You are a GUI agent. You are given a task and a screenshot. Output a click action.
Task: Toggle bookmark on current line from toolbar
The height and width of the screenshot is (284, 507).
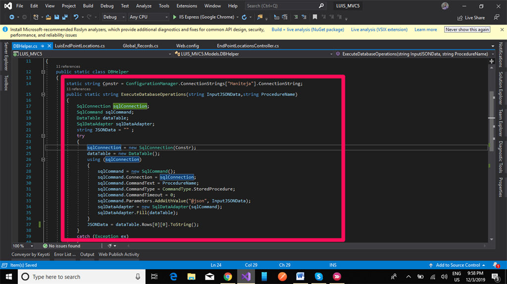click(314, 17)
